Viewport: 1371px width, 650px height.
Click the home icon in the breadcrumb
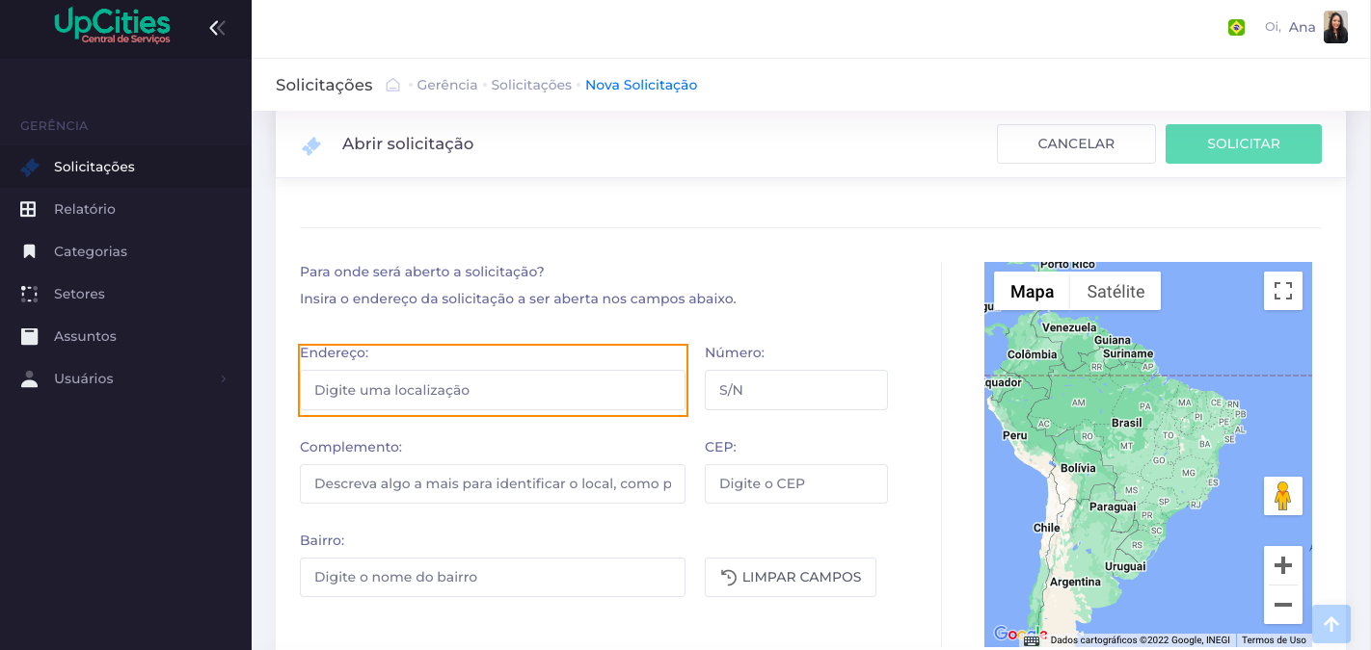[x=392, y=85]
